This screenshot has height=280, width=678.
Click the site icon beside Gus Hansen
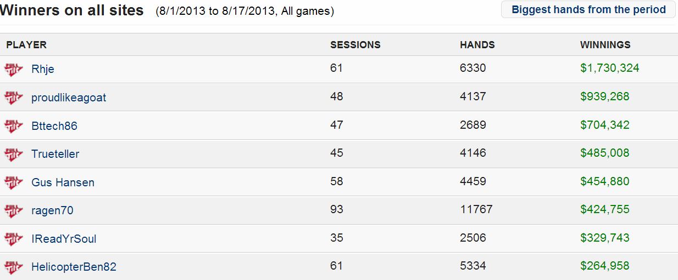coord(13,182)
